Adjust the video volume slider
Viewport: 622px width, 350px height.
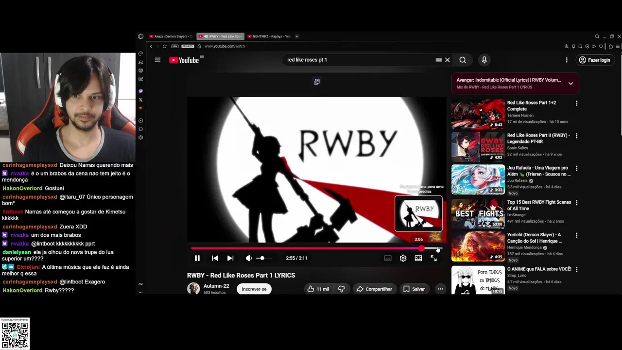click(x=264, y=258)
